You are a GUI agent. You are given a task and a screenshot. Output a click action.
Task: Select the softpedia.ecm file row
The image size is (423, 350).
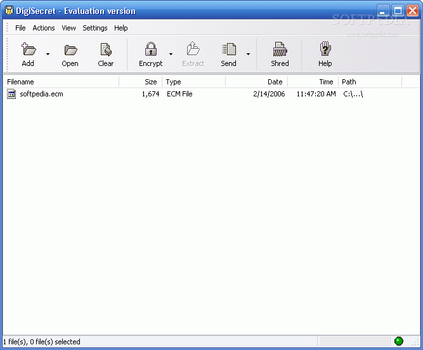[212, 94]
